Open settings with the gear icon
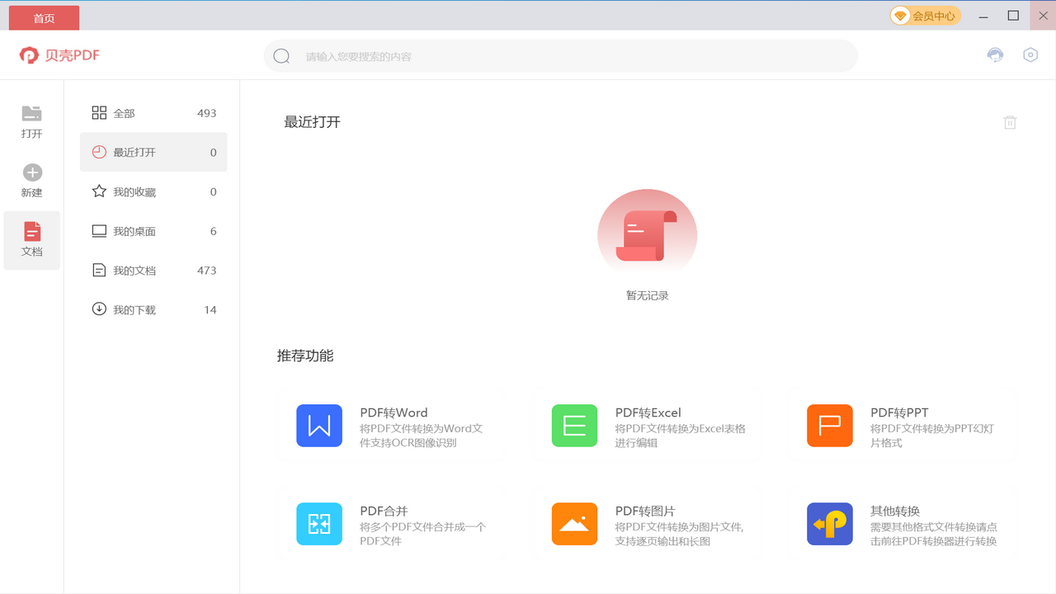This screenshot has height=594, width=1056. click(1030, 54)
